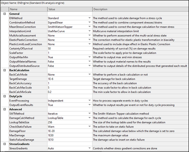Open the InterpolationLimit dropdown arrow
189x152 pixels.
pyautogui.click(x=90, y=31)
